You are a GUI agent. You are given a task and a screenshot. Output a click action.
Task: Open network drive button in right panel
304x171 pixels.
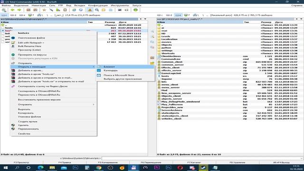(196, 15)
